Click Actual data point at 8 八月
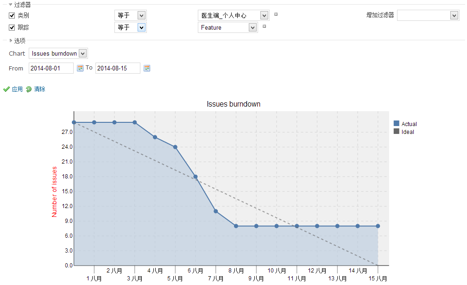Screen dimensions: 467x285 pos(236,226)
